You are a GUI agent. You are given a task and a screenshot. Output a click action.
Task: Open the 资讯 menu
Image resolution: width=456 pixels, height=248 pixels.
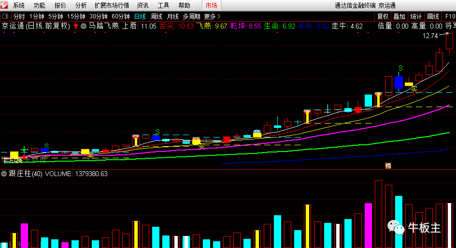142,5
